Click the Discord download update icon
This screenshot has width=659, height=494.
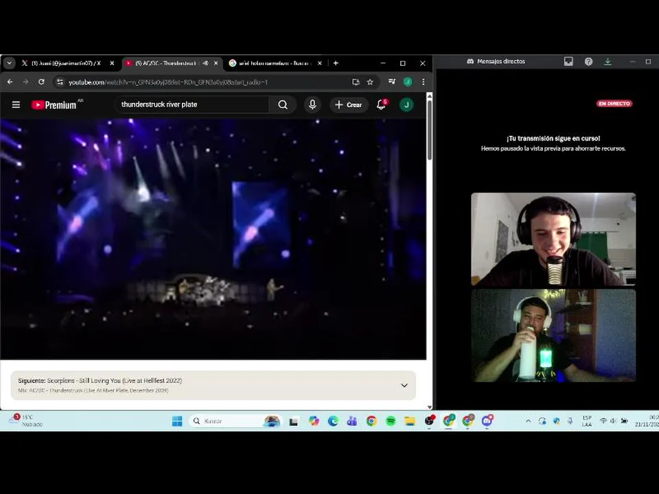608,62
